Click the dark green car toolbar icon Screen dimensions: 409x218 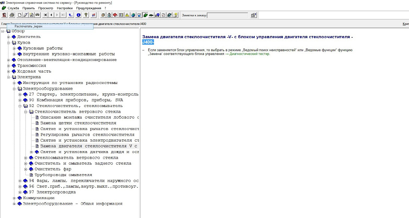(x=151, y=15)
